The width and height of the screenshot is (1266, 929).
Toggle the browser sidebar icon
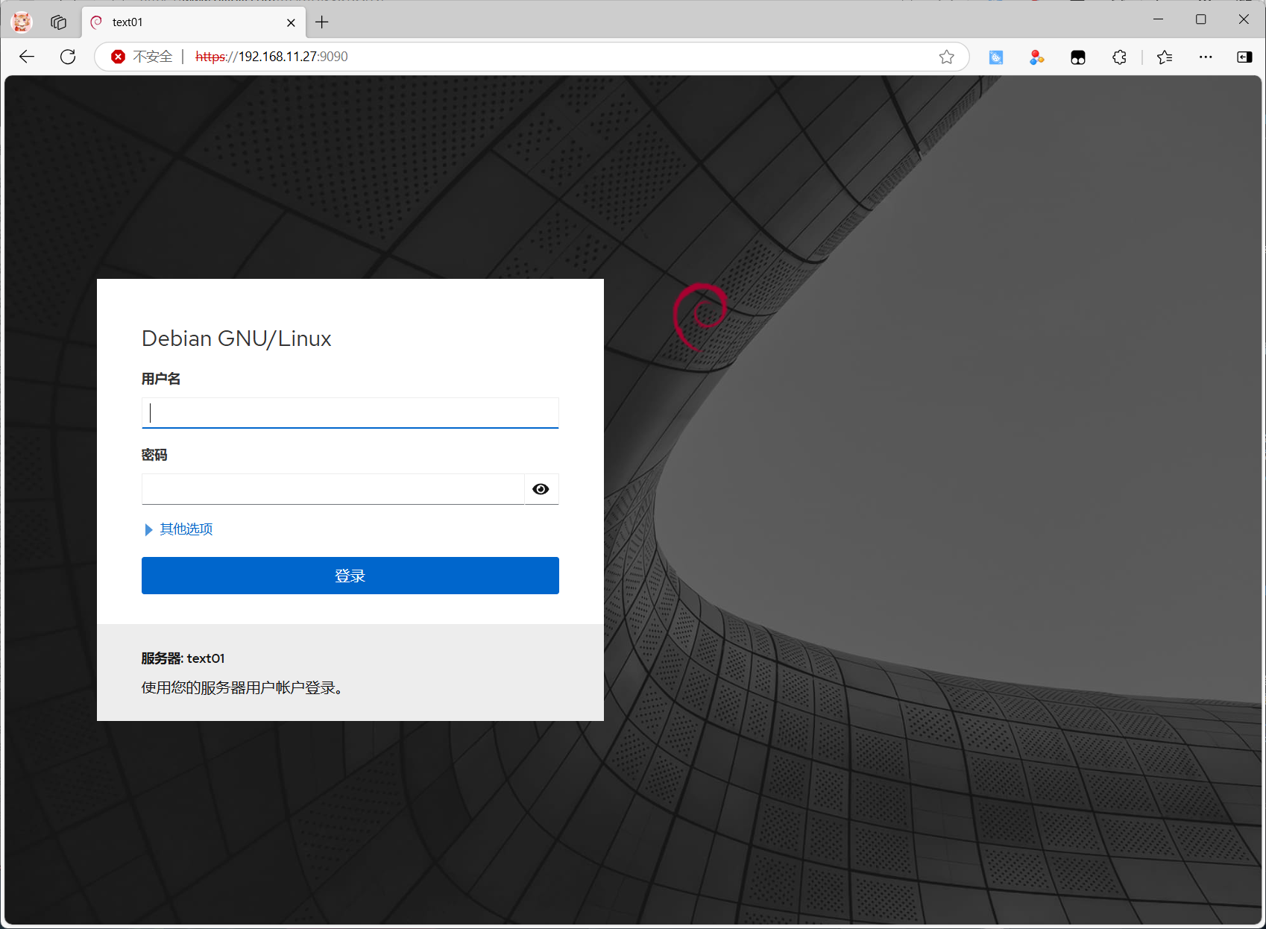point(1244,57)
